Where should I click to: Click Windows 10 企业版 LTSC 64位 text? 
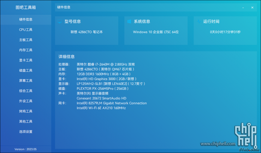point(156,32)
